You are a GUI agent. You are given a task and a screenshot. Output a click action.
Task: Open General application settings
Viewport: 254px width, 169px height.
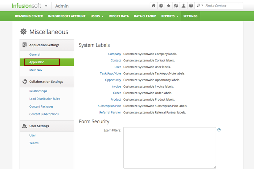pos(35,54)
